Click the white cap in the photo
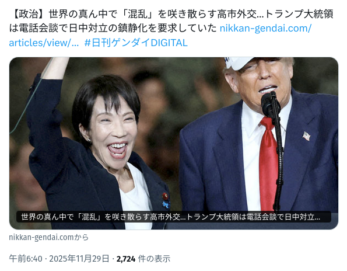Viewport: 347px width, 271px height. [240, 62]
